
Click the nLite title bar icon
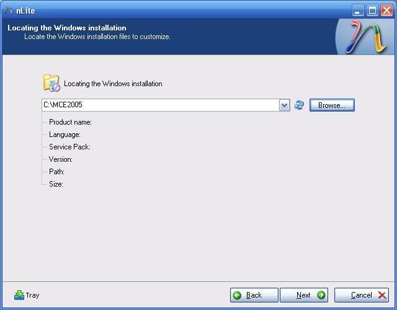(x=9, y=11)
